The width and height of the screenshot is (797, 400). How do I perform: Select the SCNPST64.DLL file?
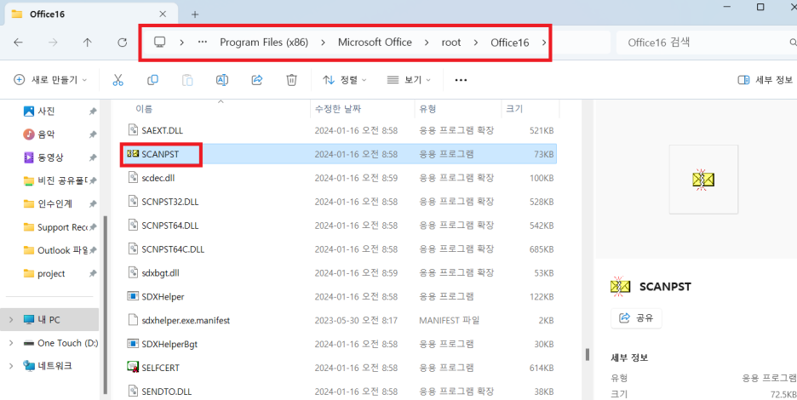(339, 226)
